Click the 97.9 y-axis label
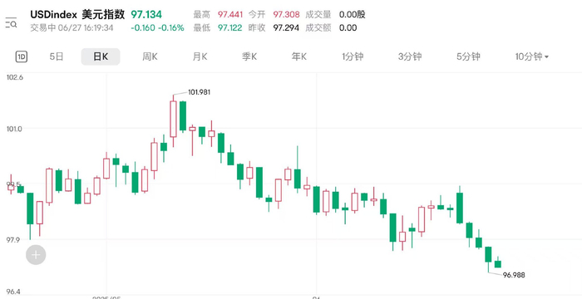 [14, 240]
